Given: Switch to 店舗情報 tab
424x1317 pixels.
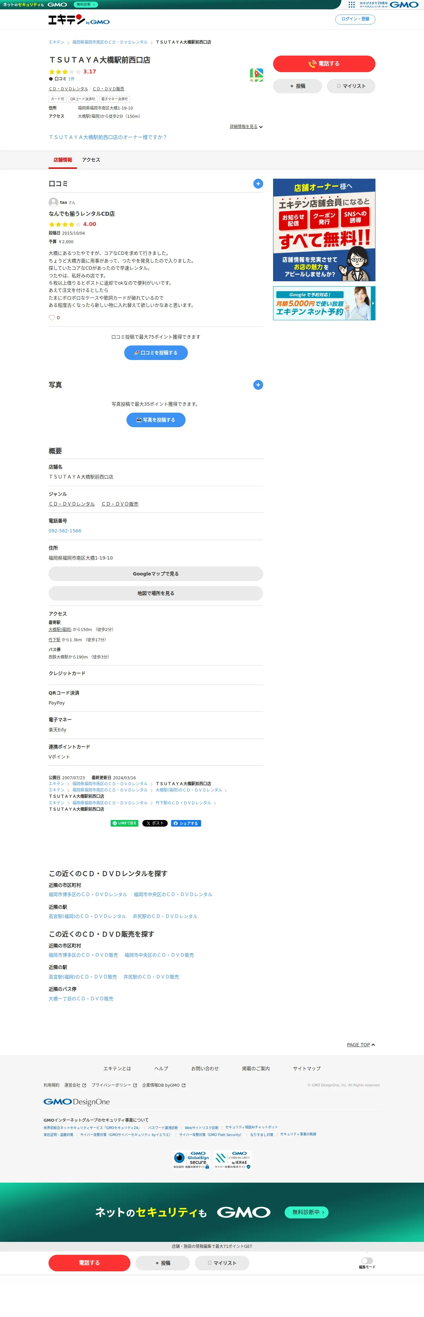Looking at the screenshot, I should click(63, 159).
